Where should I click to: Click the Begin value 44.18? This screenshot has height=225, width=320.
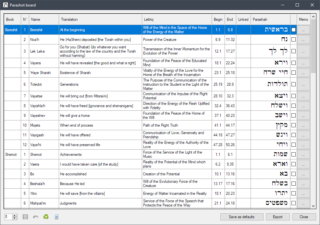coord(218,135)
